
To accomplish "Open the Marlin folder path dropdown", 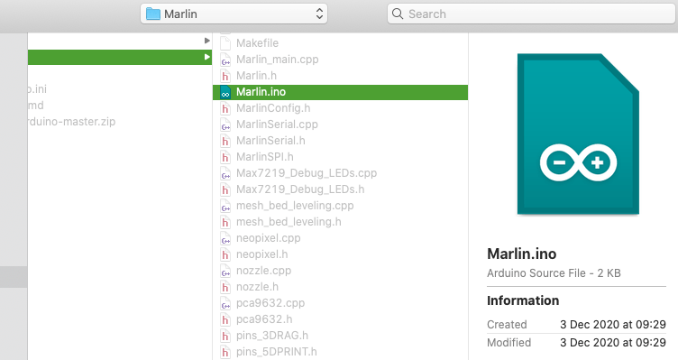I will click(x=234, y=14).
